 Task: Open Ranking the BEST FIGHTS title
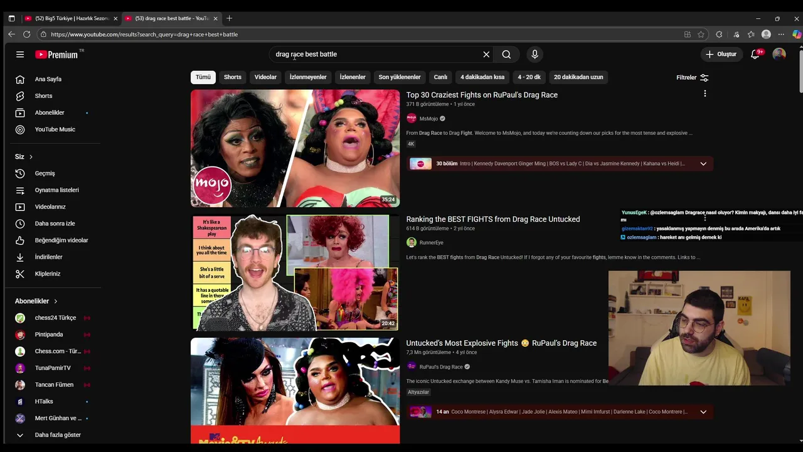point(493,220)
